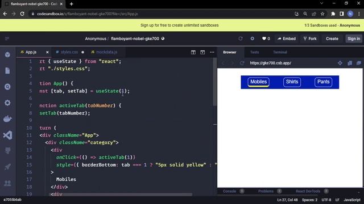The height and width of the screenshot is (204, 364).
Task: Open in VS Code sidebar icon
Action: tap(7, 135)
